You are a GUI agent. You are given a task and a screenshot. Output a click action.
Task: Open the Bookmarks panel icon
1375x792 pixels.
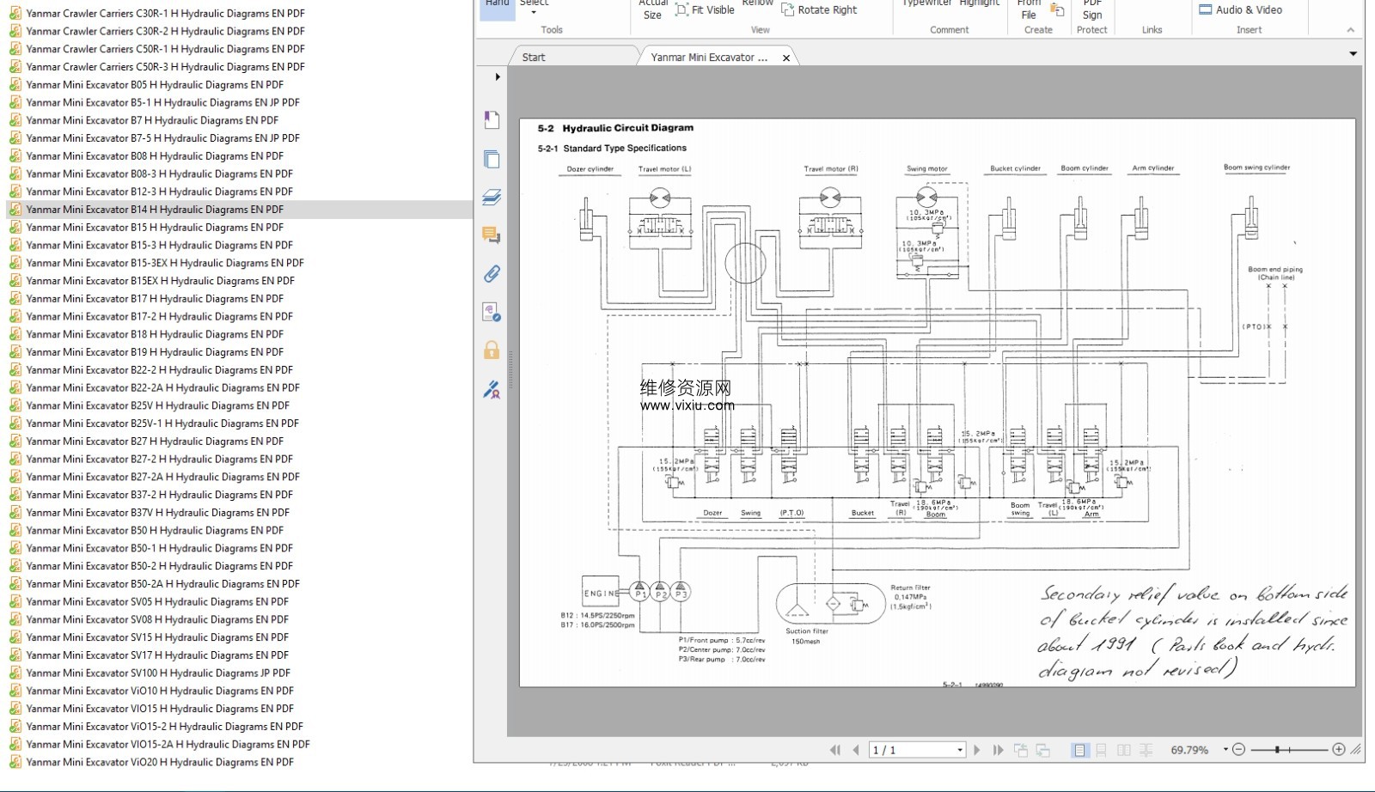[492, 119]
